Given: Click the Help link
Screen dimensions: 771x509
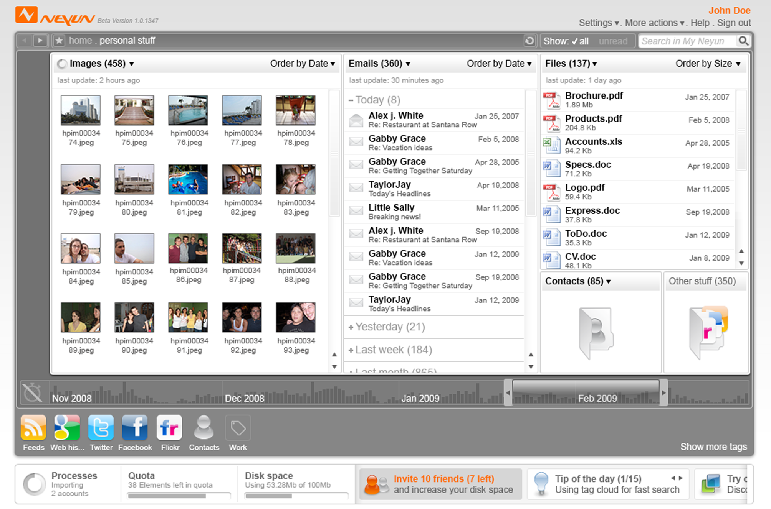Looking at the screenshot, I should [700, 23].
